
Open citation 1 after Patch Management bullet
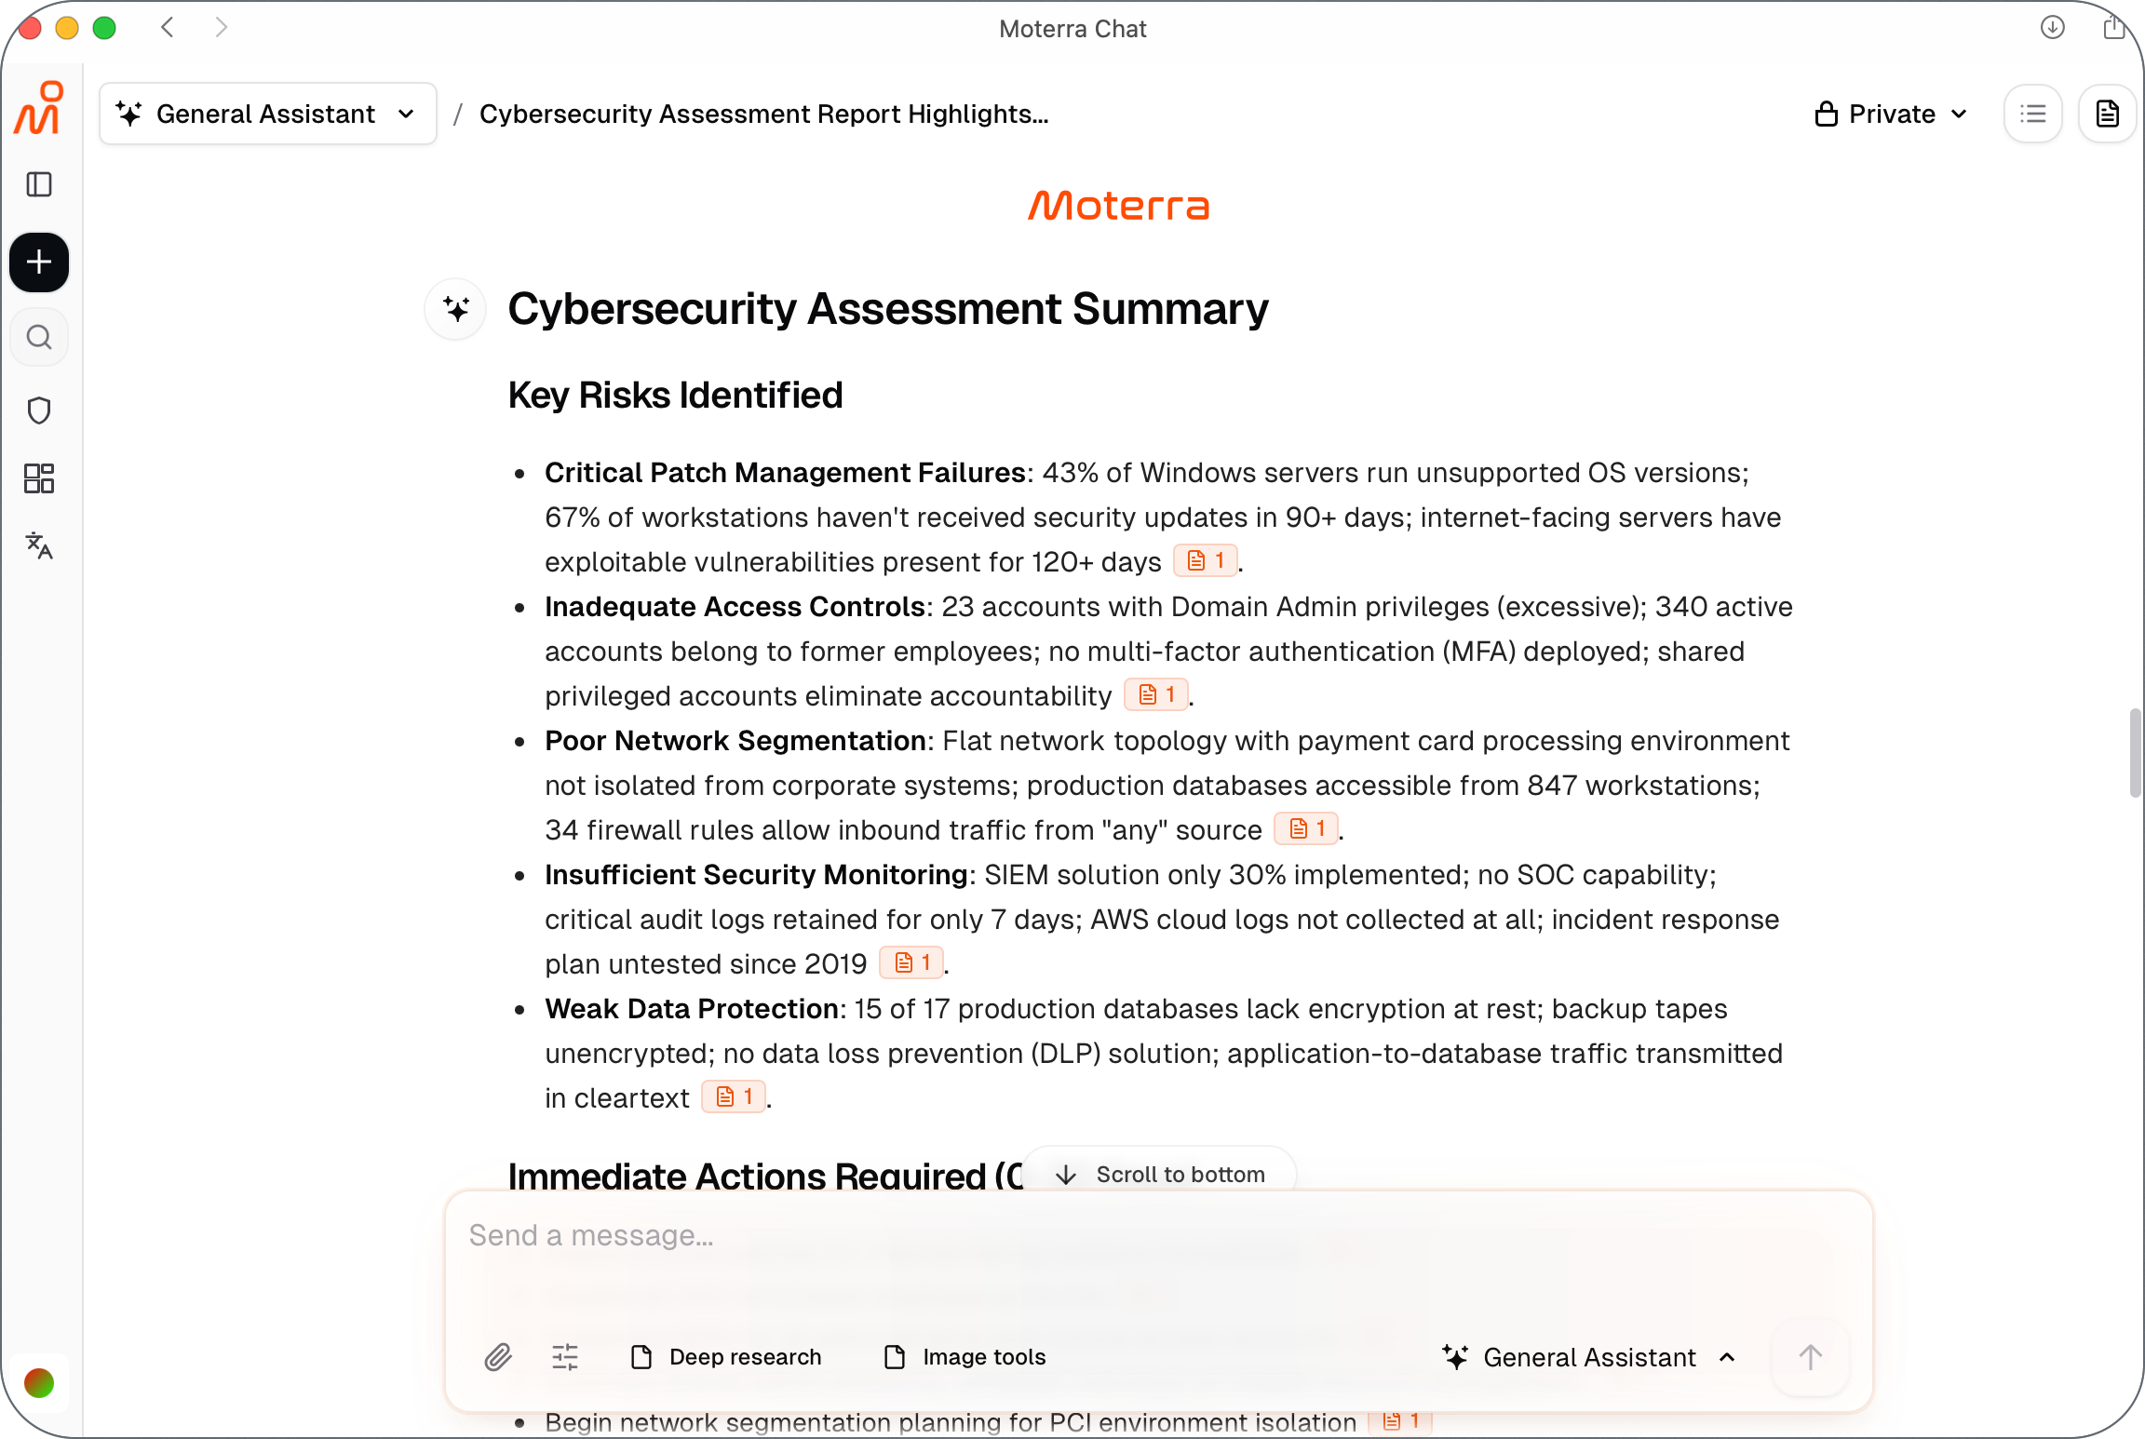click(x=1206, y=560)
